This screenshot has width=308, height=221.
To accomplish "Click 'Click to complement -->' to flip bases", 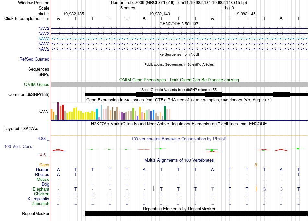I will click(x=27, y=19).
